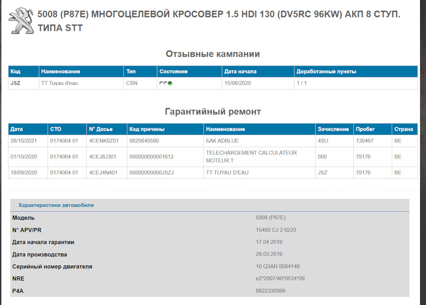Select the 5008 (P87E) model value
The image size is (426, 305).
point(271,217)
